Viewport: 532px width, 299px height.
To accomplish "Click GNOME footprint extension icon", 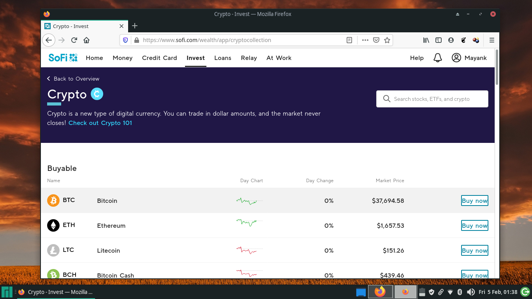I will (463, 40).
